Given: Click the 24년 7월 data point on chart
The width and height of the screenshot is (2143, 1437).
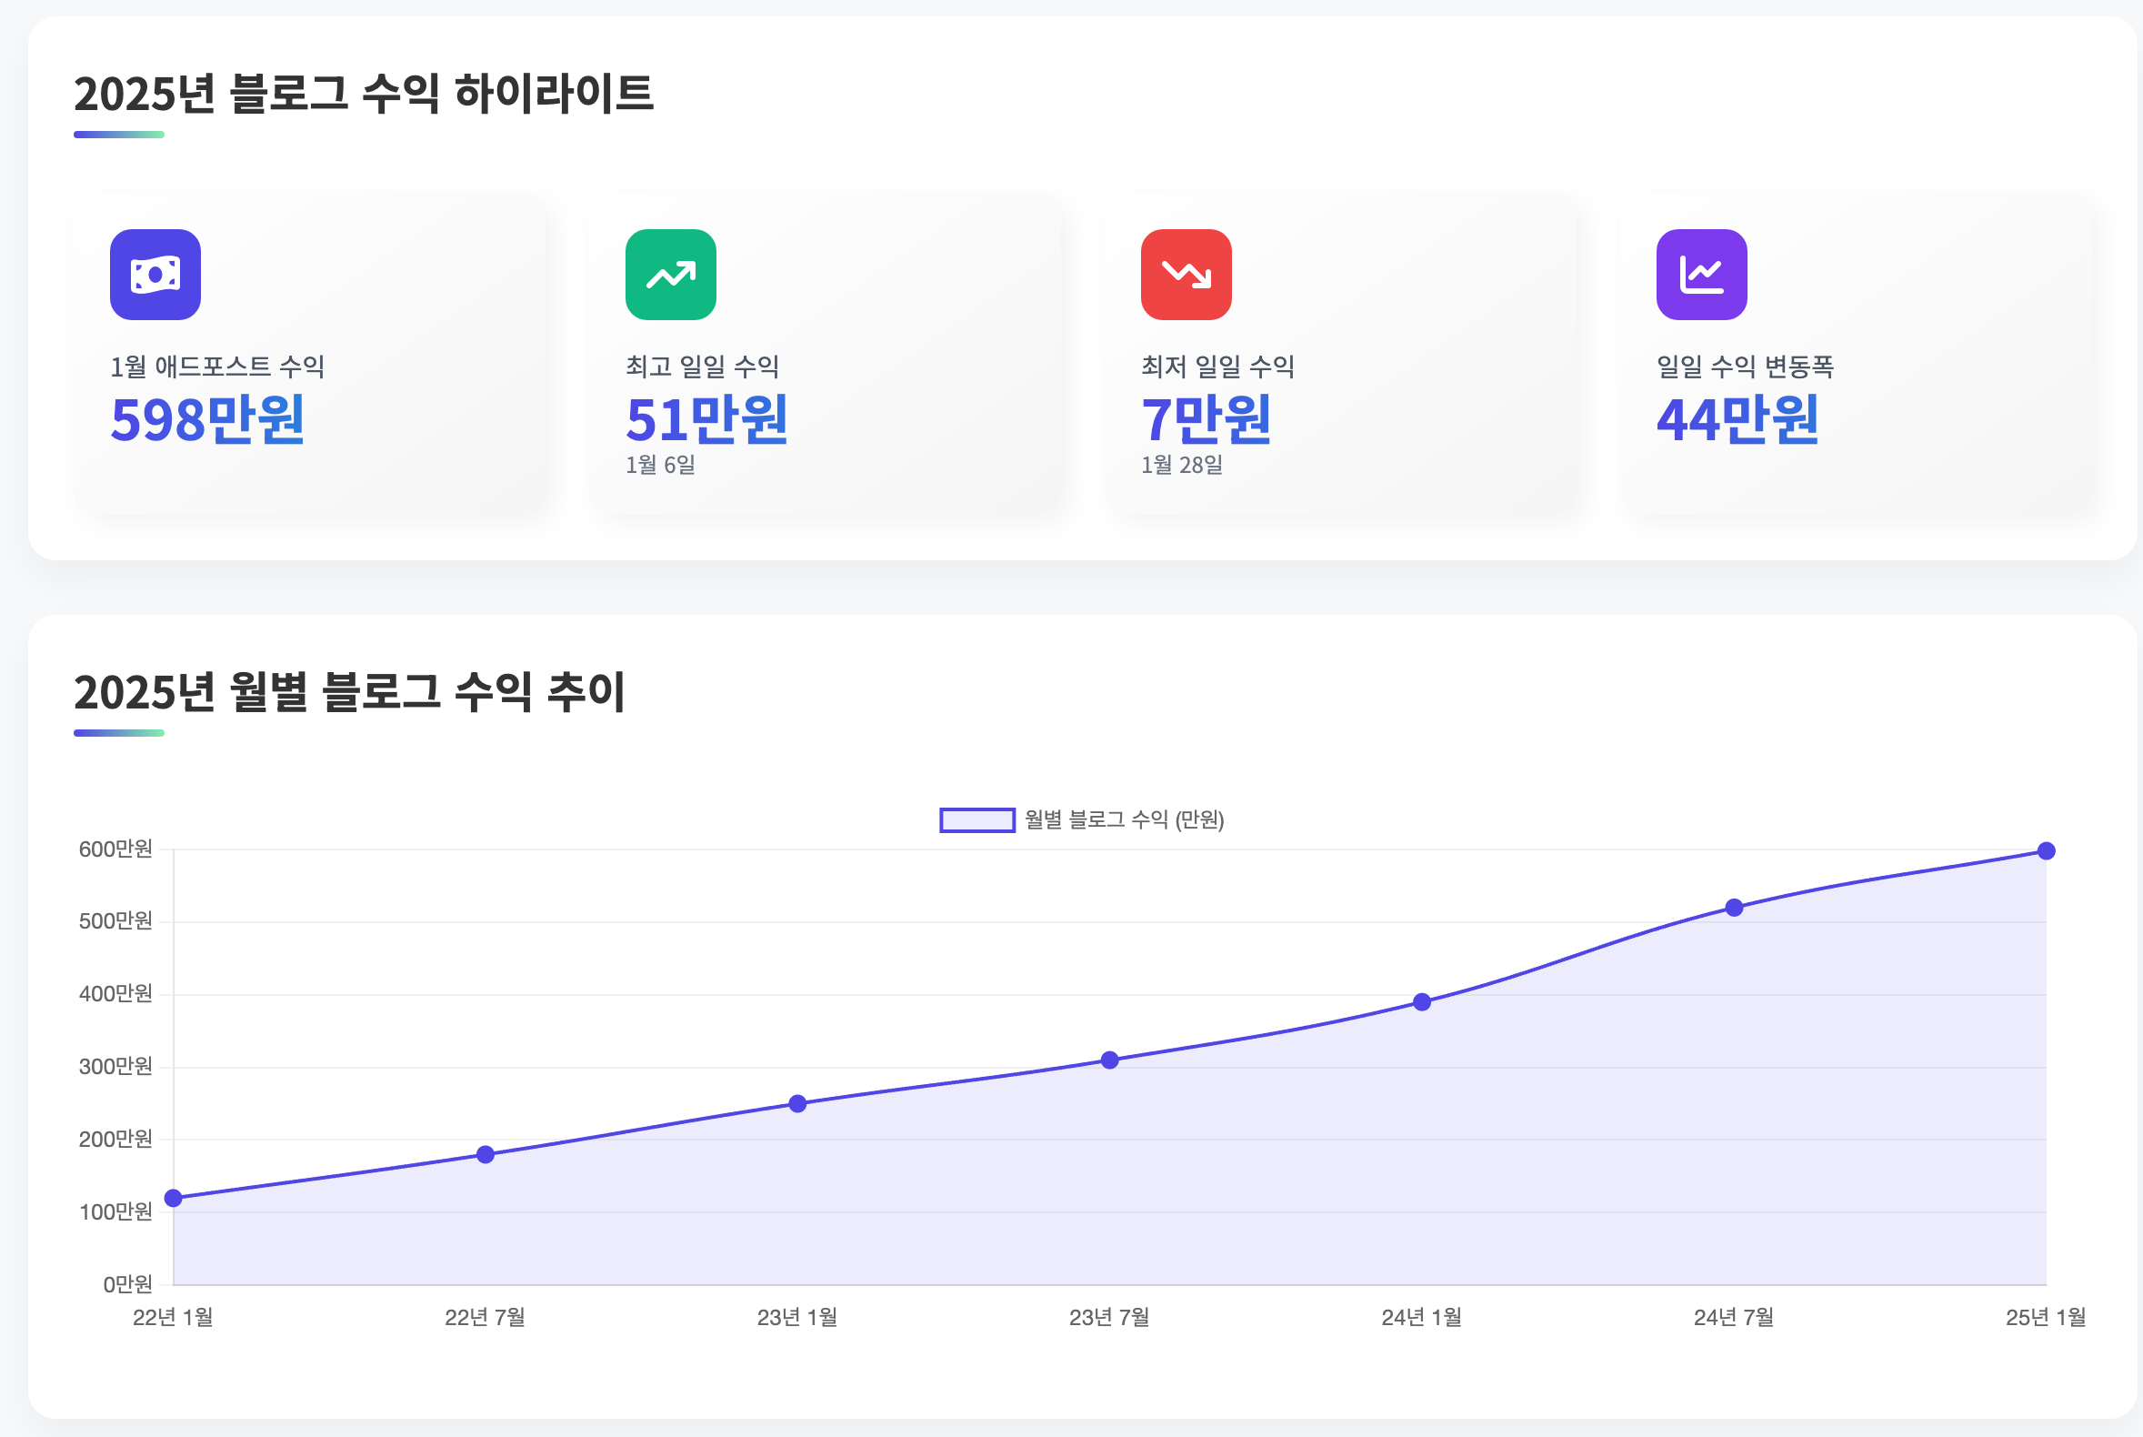Looking at the screenshot, I should coord(1735,908).
